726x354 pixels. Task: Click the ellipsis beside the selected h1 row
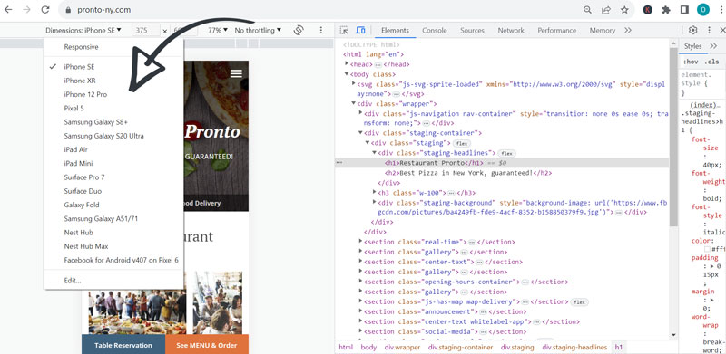(x=338, y=163)
